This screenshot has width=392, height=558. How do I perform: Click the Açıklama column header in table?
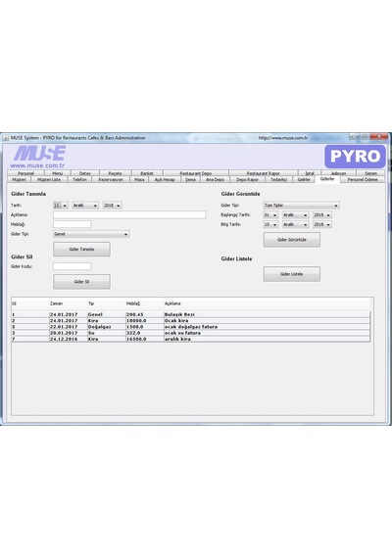click(x=268, y=303)
